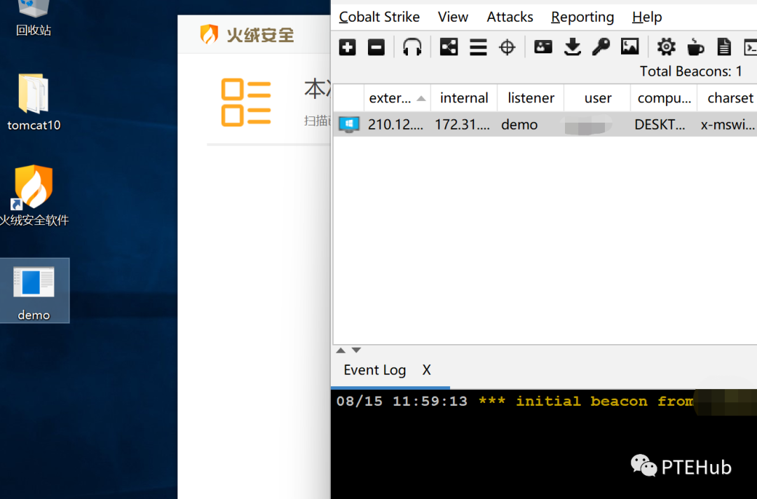
Task: Close the Event Log tab with X
Action: [x=426, y=370]
